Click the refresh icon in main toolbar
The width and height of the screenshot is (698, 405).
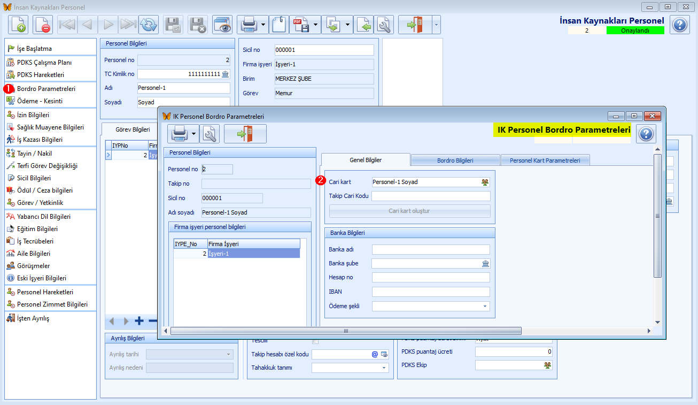(149, 25)
